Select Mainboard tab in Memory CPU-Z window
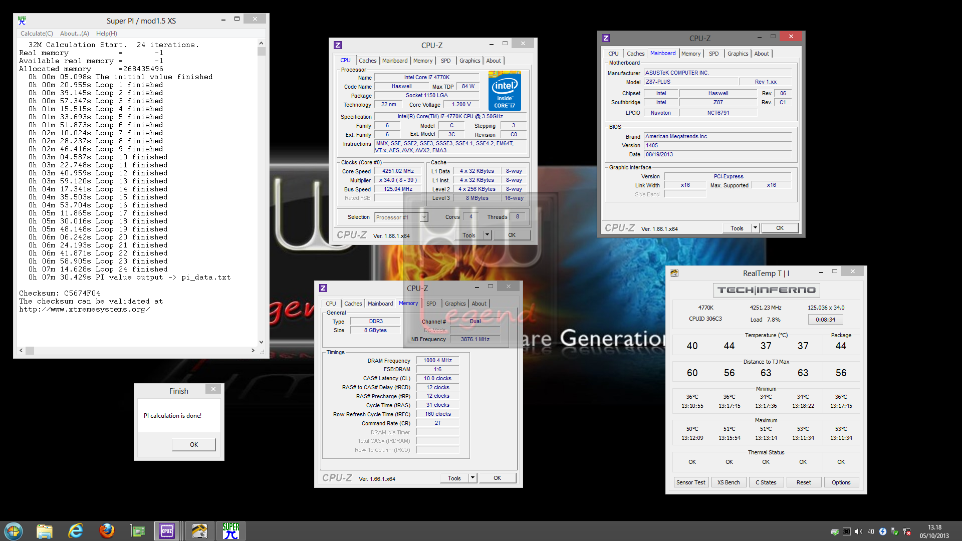Screen dimensions: 962x541 tap(380, 304)
